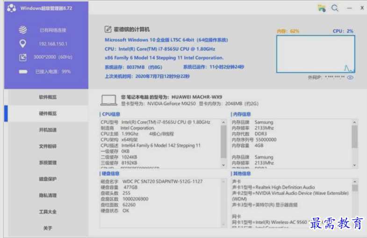Click 硬盘状态 OK row
Screen dimensions: 367x238
coord(115,210)
